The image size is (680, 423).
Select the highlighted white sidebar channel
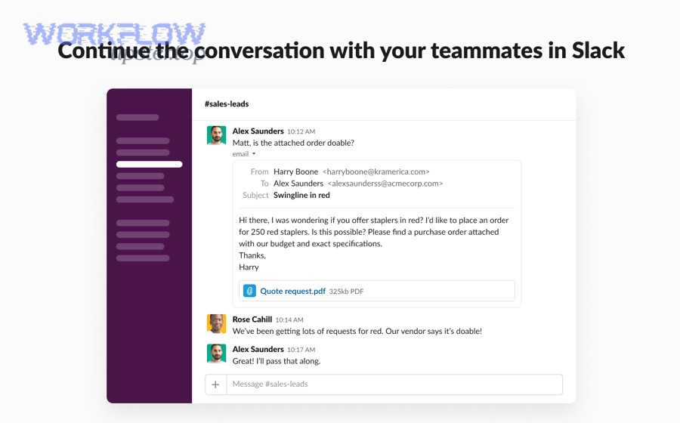click(149, 164)
